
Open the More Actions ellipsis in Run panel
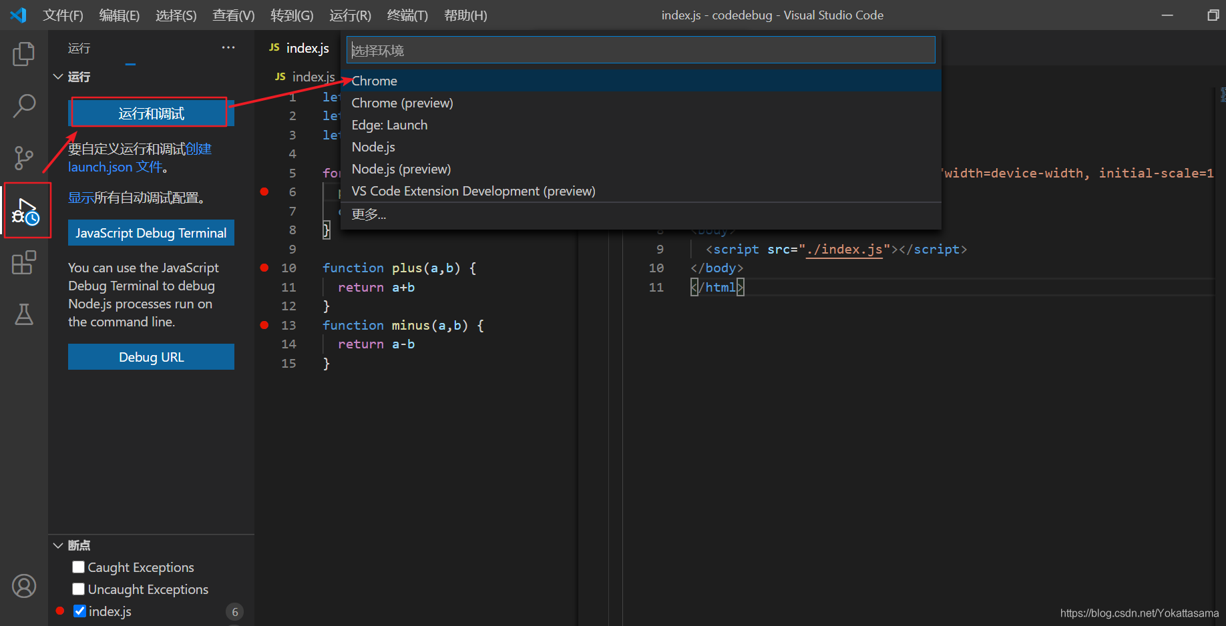coord(228,47)
